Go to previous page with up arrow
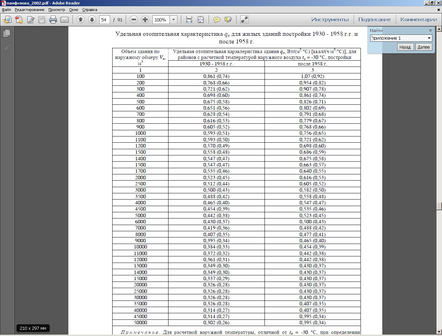 (80, 20)
